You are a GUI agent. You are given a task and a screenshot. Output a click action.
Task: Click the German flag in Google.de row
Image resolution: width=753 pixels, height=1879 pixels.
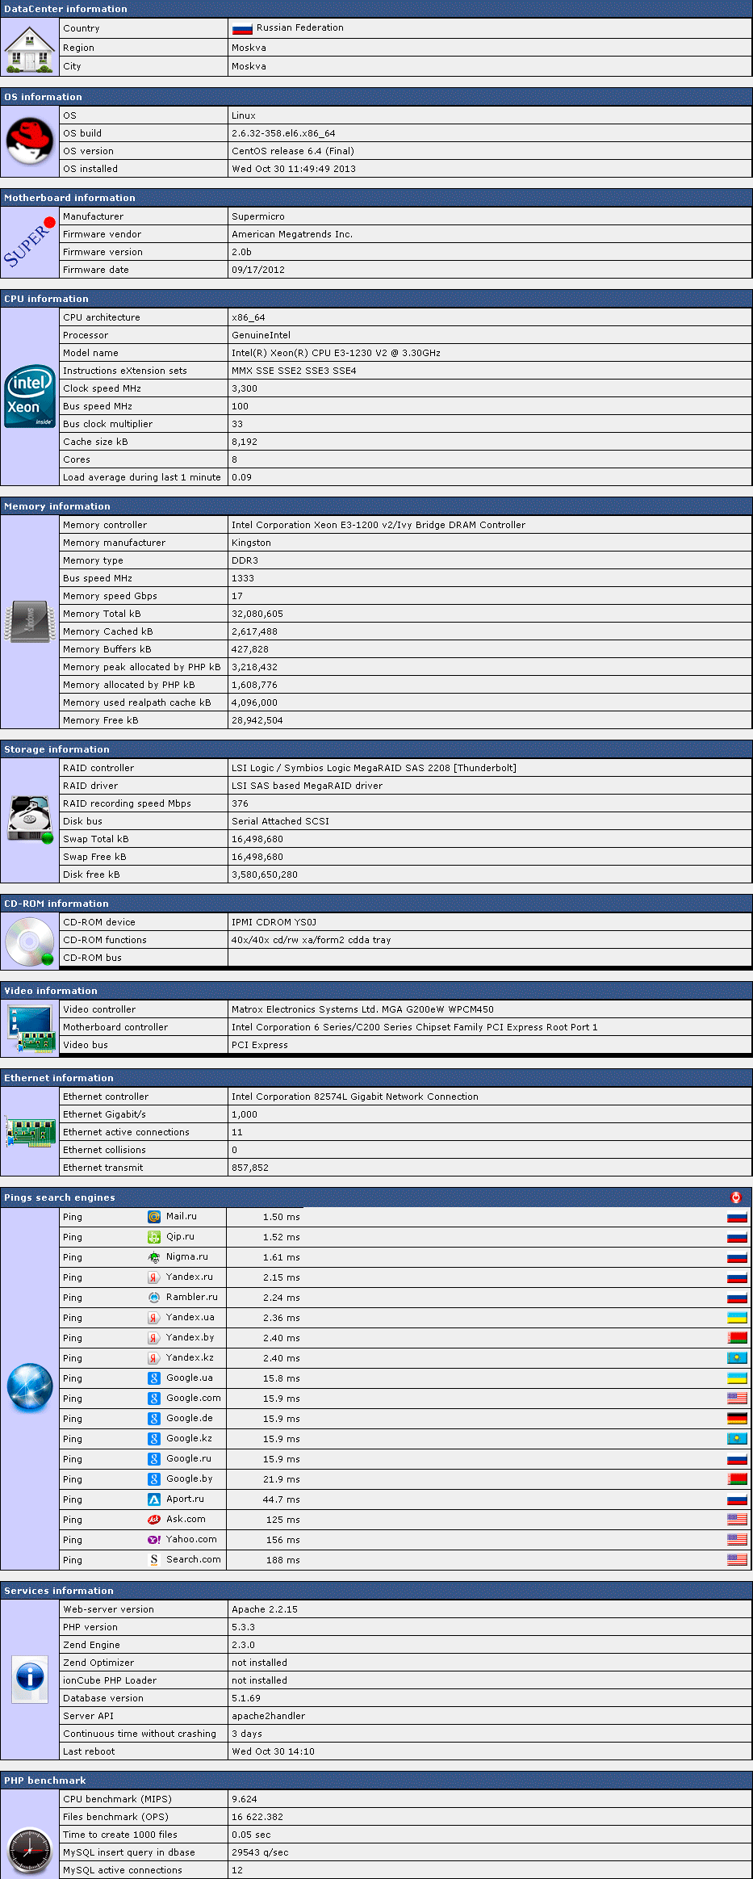click(x=737, y=1419)
